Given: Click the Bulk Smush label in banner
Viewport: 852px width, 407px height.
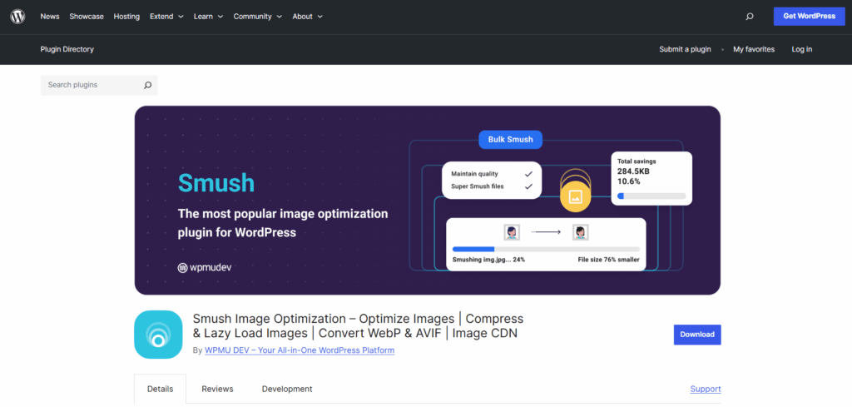Looking at the screenshot, I should point(511,140).
